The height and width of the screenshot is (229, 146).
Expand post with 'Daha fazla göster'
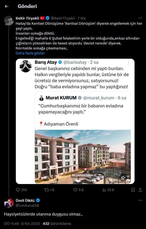(x=30, y=53)
